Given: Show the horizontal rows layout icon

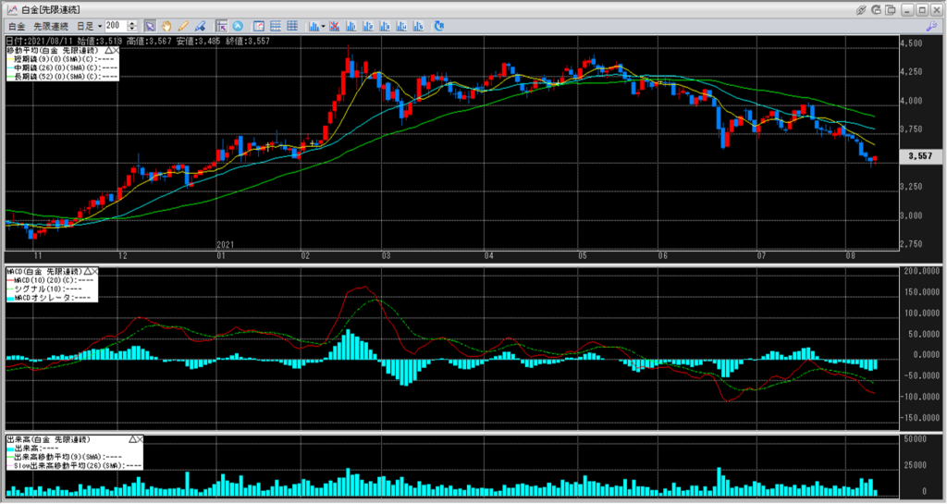Looking at the screenshot, I should [276, 26].
